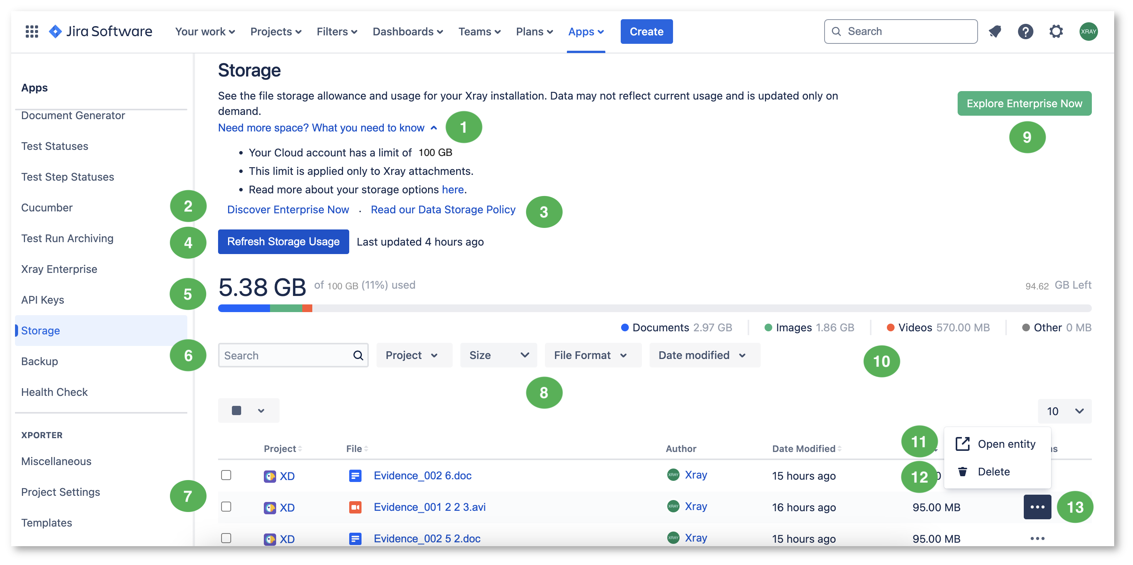Open the Teams menu

tap(480, 32)
